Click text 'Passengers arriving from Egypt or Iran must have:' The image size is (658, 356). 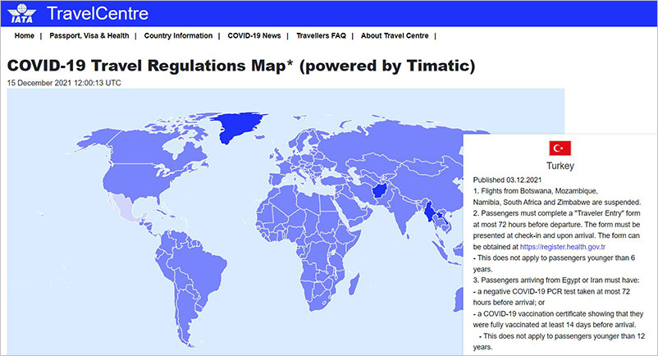(556, 280)
